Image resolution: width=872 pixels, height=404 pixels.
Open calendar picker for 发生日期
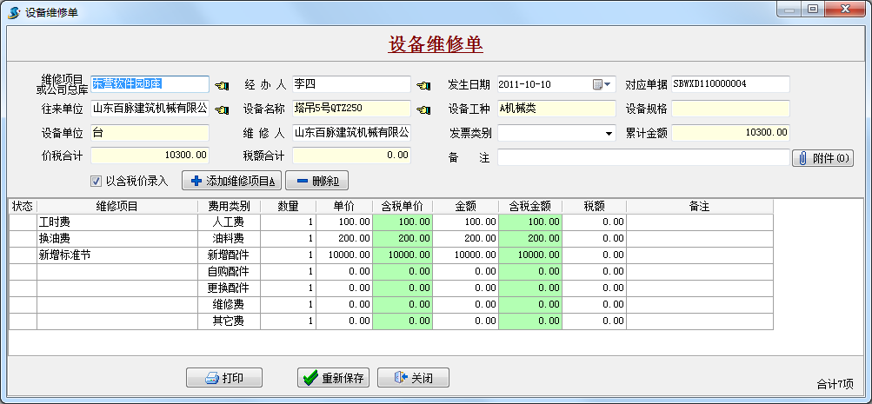tap(602, 84)
